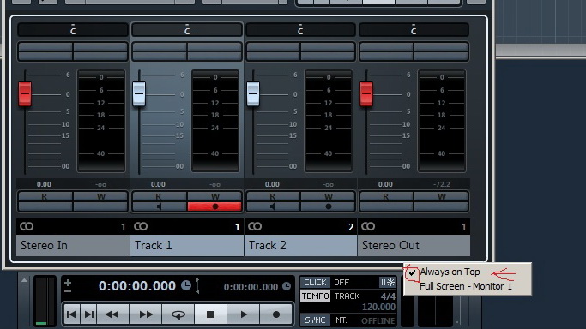Click the stereo icon on Stereo Out
Image resolution: width=586 pixels, height=329 pixels.
pyautogui.click(x=368, y=226)
